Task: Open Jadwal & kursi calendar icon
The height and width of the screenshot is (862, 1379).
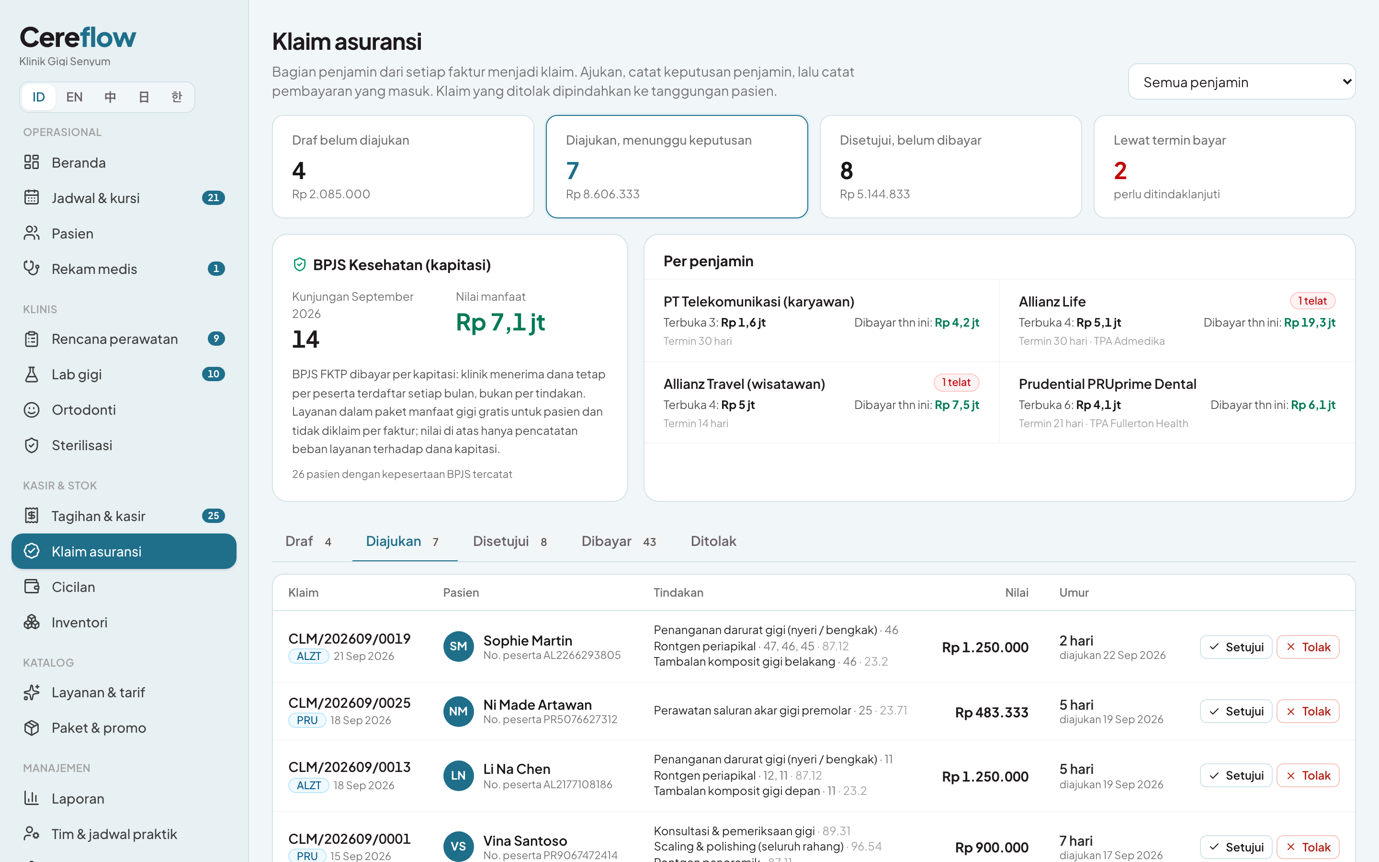Action: tap(31, 198)
